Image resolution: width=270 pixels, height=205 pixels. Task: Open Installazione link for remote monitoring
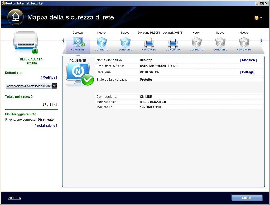(46, 126)
